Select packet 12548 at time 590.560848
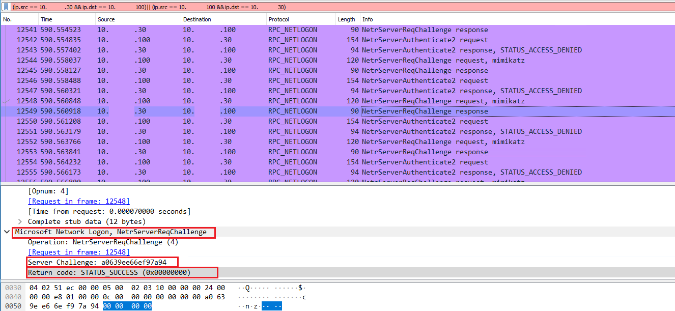The height and width of the screenshot is (311, 675). pyautogui.click(x=337, y=101)
